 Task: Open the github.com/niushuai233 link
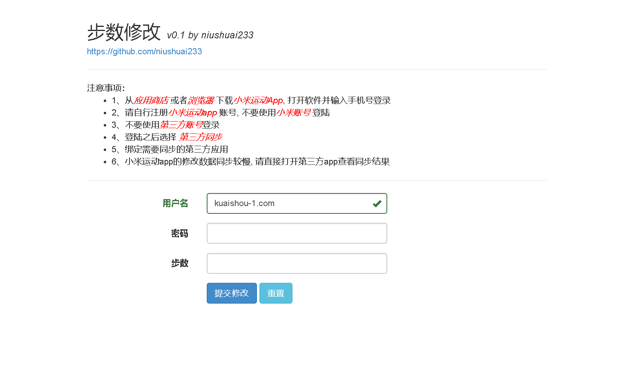[145, 51]
